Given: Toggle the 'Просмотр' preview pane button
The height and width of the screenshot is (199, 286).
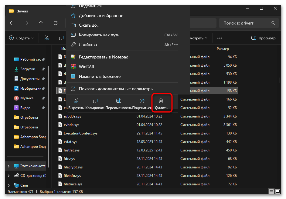Looking at the screenshot, I should tap(263, 38).
